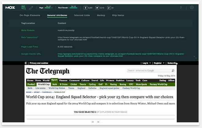The height and width of the screenshot is (128, 202).
Task: Open the Comment section
Action: 74,81
